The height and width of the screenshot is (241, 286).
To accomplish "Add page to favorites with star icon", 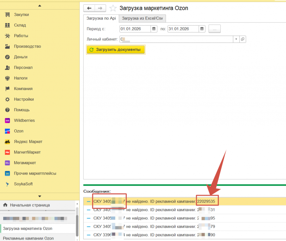I will click(x=113, y=8).
